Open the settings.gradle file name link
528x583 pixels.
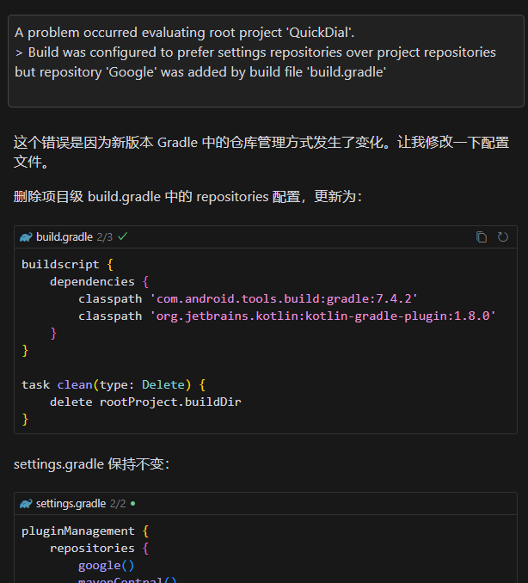(71, 503)
